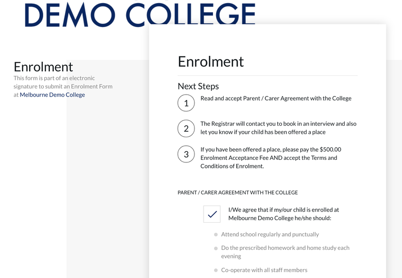
Task: Click the 'Parent / Carer Agreement with the College' label
Action: [x=238, y=193]
